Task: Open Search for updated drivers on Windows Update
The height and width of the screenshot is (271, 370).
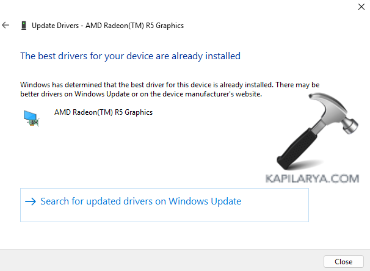Action: 140,201
